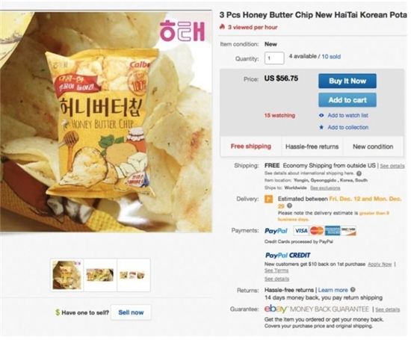The width and height of the screenshot is (411, 340).
Task: Click the Sell now button
Action: tap(131, 312)
